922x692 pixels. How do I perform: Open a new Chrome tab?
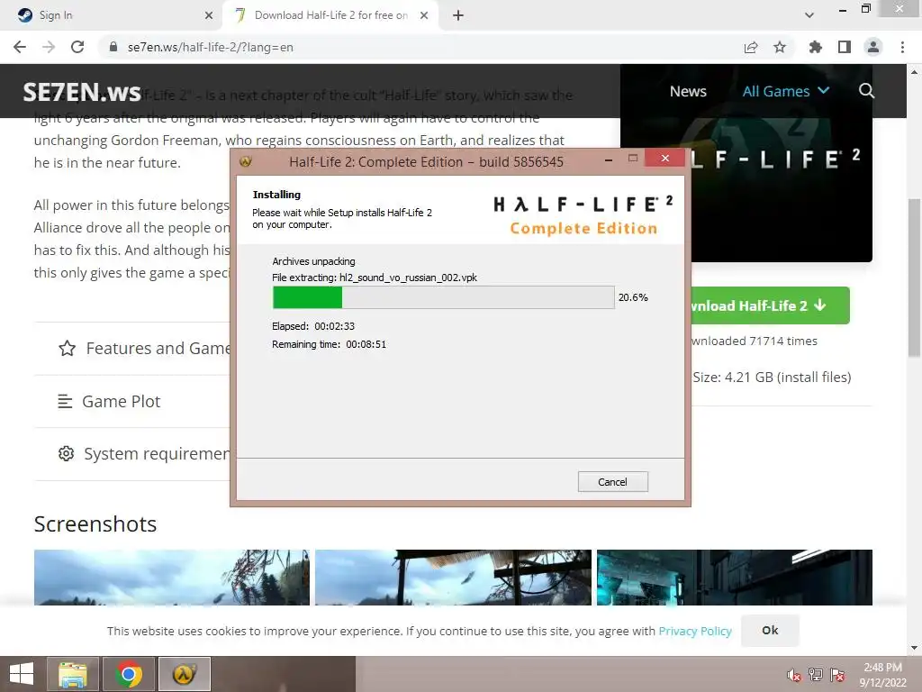[x=458, y=15]
